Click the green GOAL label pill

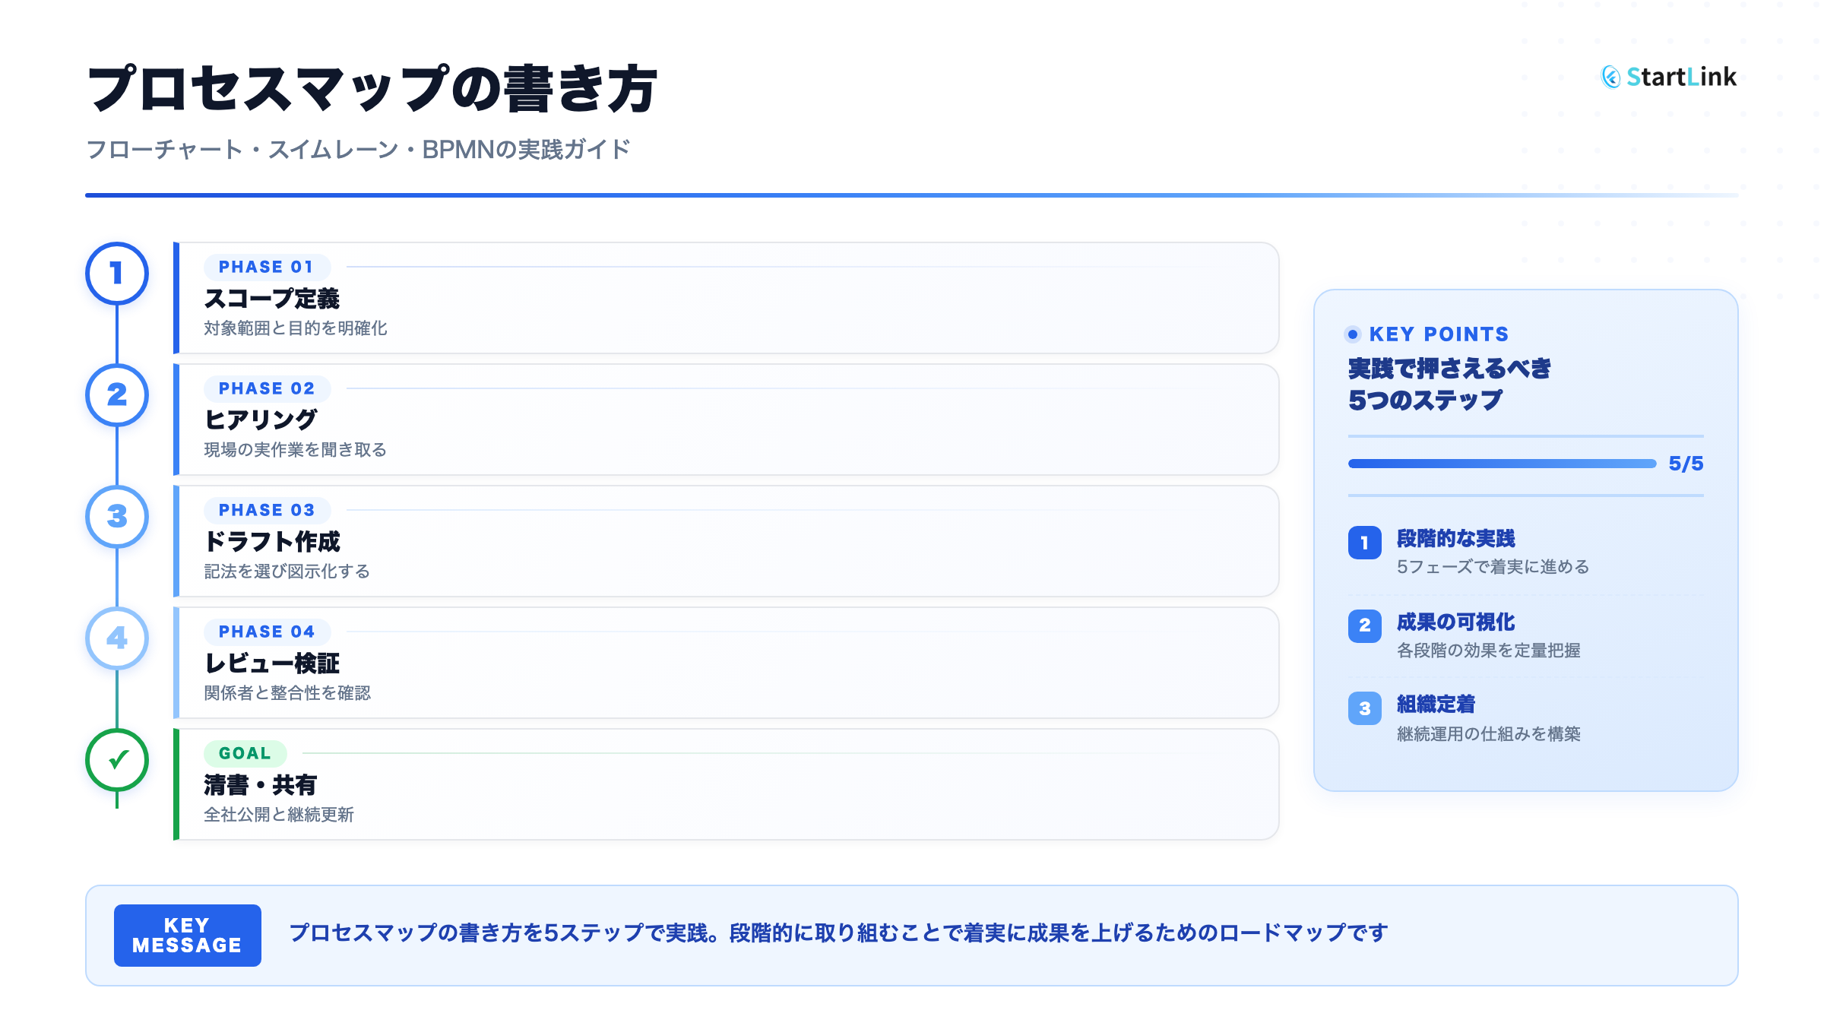245,753
